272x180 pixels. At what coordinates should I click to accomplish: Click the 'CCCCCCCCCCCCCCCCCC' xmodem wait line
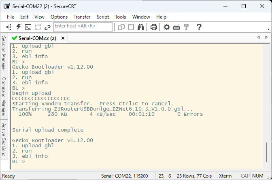pos(41,98)
